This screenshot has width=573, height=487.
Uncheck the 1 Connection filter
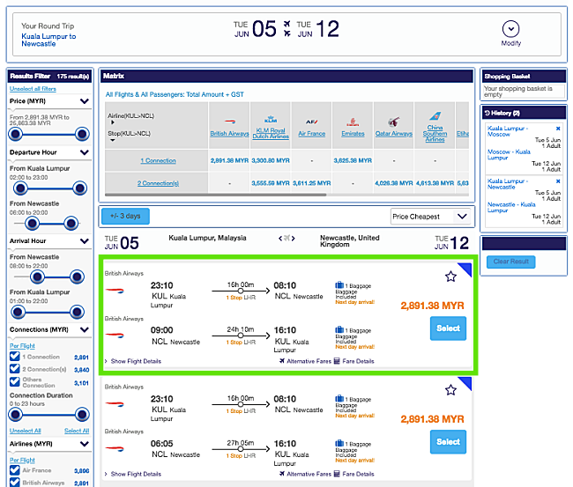15,357
